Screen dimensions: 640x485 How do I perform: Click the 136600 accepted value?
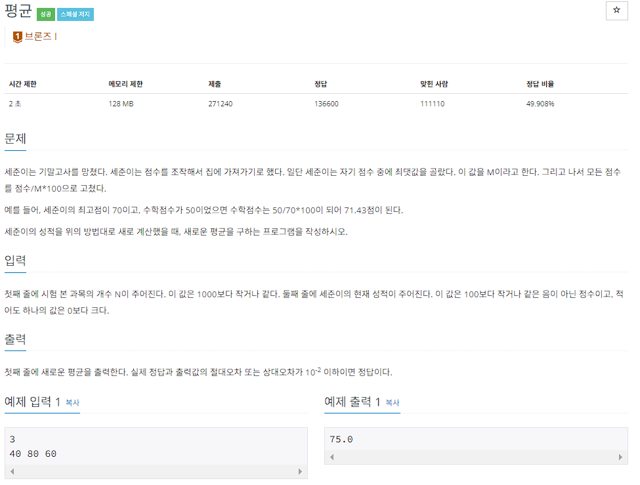(326, 104)
